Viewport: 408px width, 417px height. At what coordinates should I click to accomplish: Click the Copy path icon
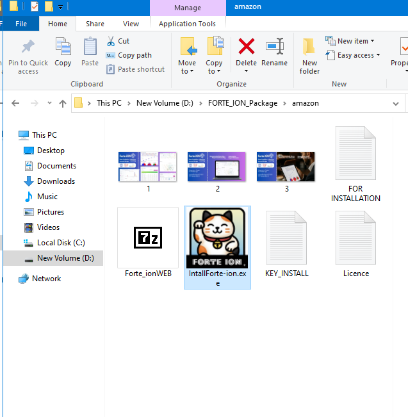click(111, 55)
